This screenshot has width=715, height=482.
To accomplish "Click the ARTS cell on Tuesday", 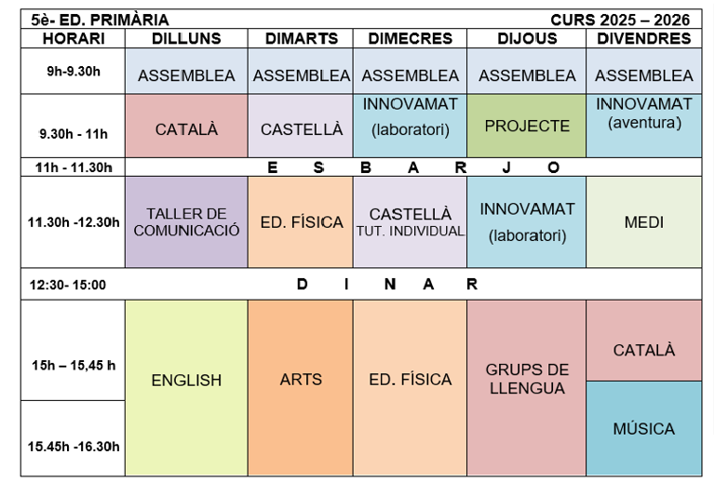I will 301,380.
